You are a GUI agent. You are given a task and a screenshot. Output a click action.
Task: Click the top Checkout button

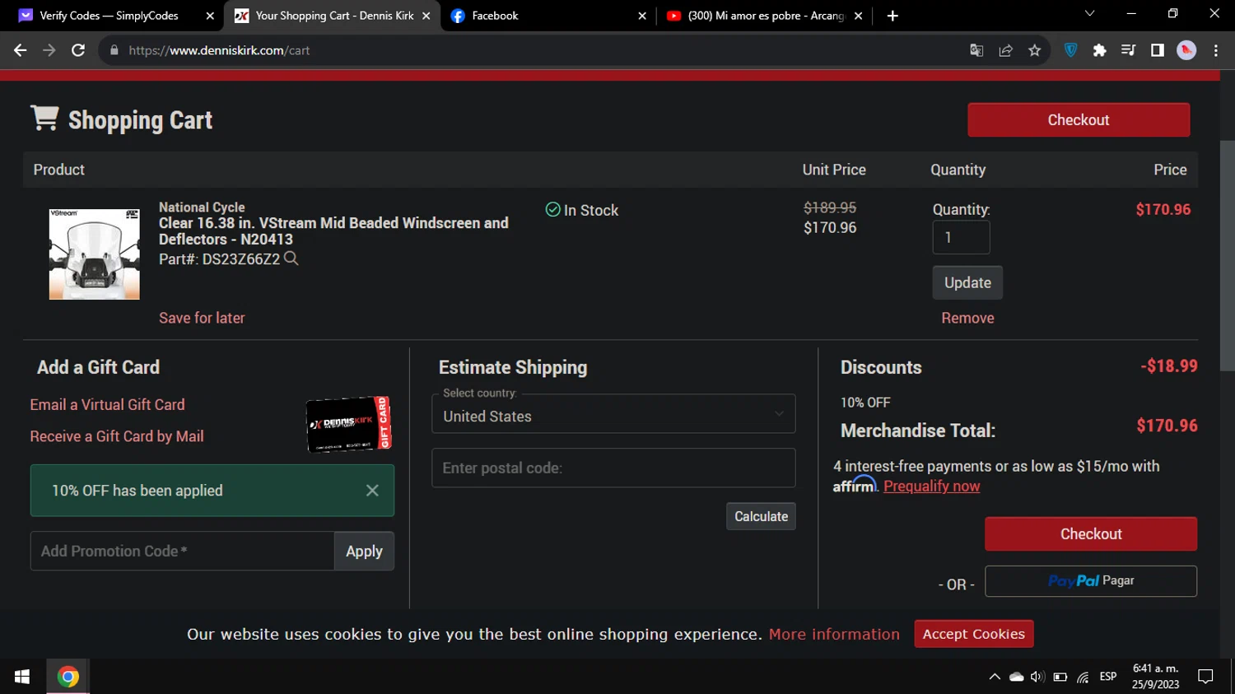[x=1079, y=120]
